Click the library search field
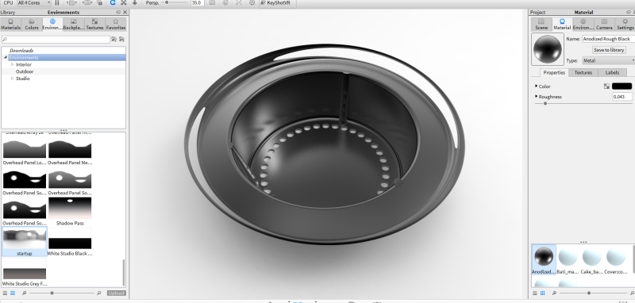 click(56, 39)
